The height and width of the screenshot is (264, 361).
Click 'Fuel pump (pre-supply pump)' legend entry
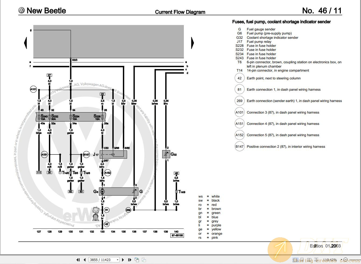point(269,33)
